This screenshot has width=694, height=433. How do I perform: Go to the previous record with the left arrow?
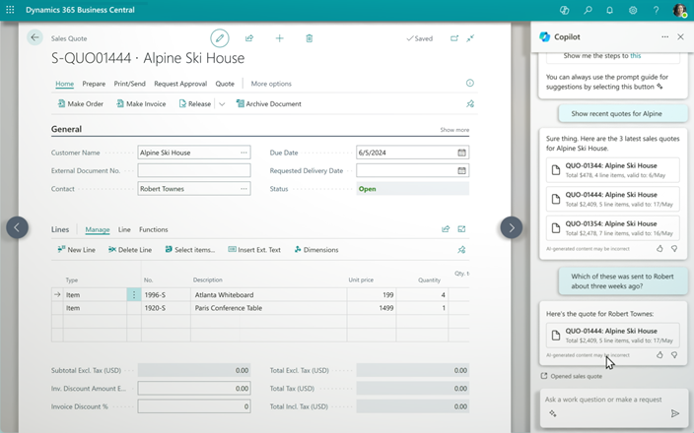point(18,227)
